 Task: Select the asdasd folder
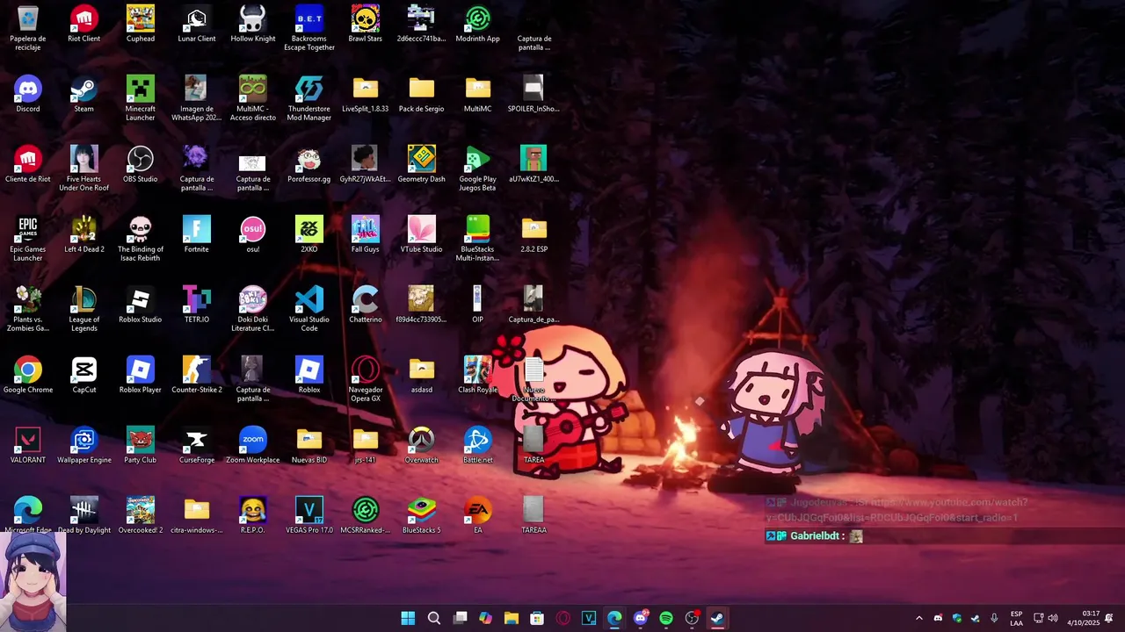422,375
